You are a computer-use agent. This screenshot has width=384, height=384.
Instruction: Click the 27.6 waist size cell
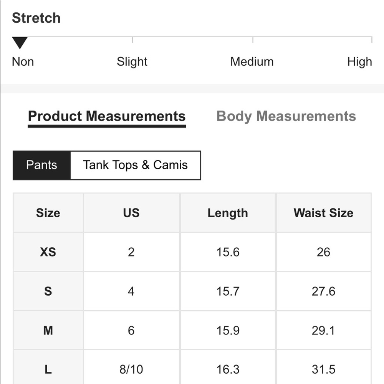323,291
